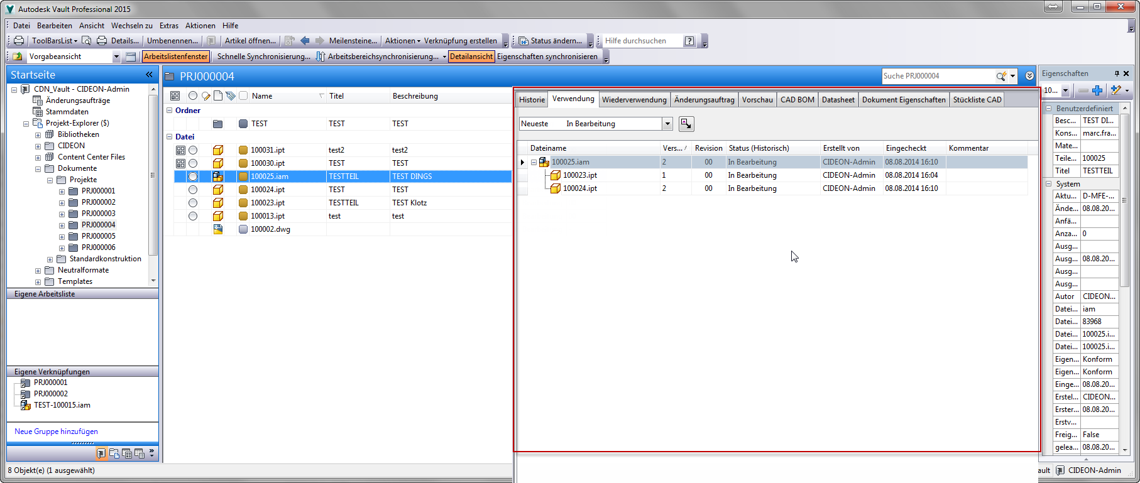Click status circle for 100023.ipt
Viewport: 1140px width, 483px height.
coord(193,203)
